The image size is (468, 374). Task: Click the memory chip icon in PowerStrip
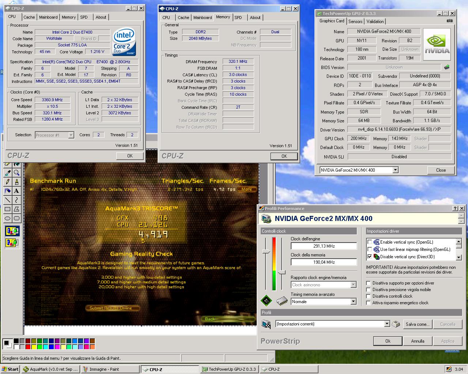tap(282, 301)
